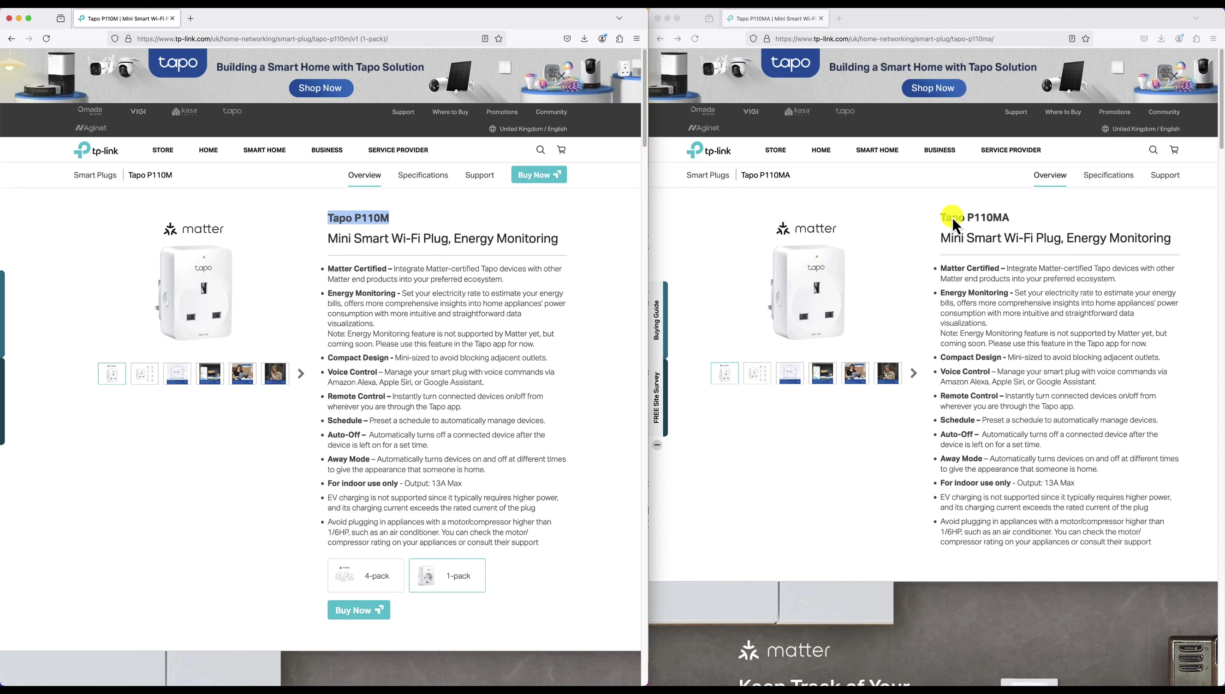This screenshot has height=694, width=1225.
Task: Switch to Support tab on P110M page
Action: 480,175
